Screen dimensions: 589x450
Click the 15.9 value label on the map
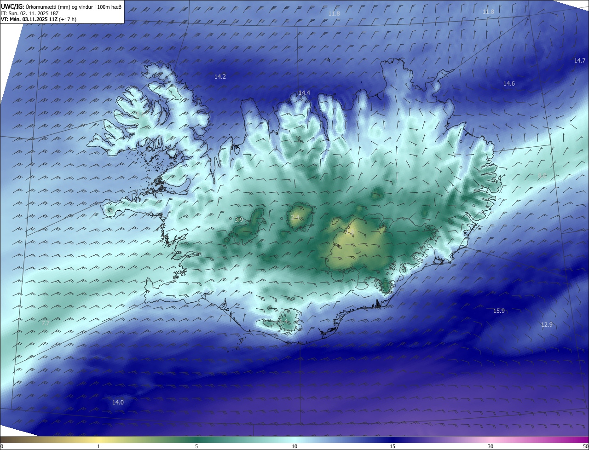[x=499, y=311]
